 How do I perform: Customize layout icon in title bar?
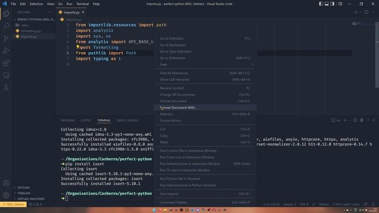[340, 4]
